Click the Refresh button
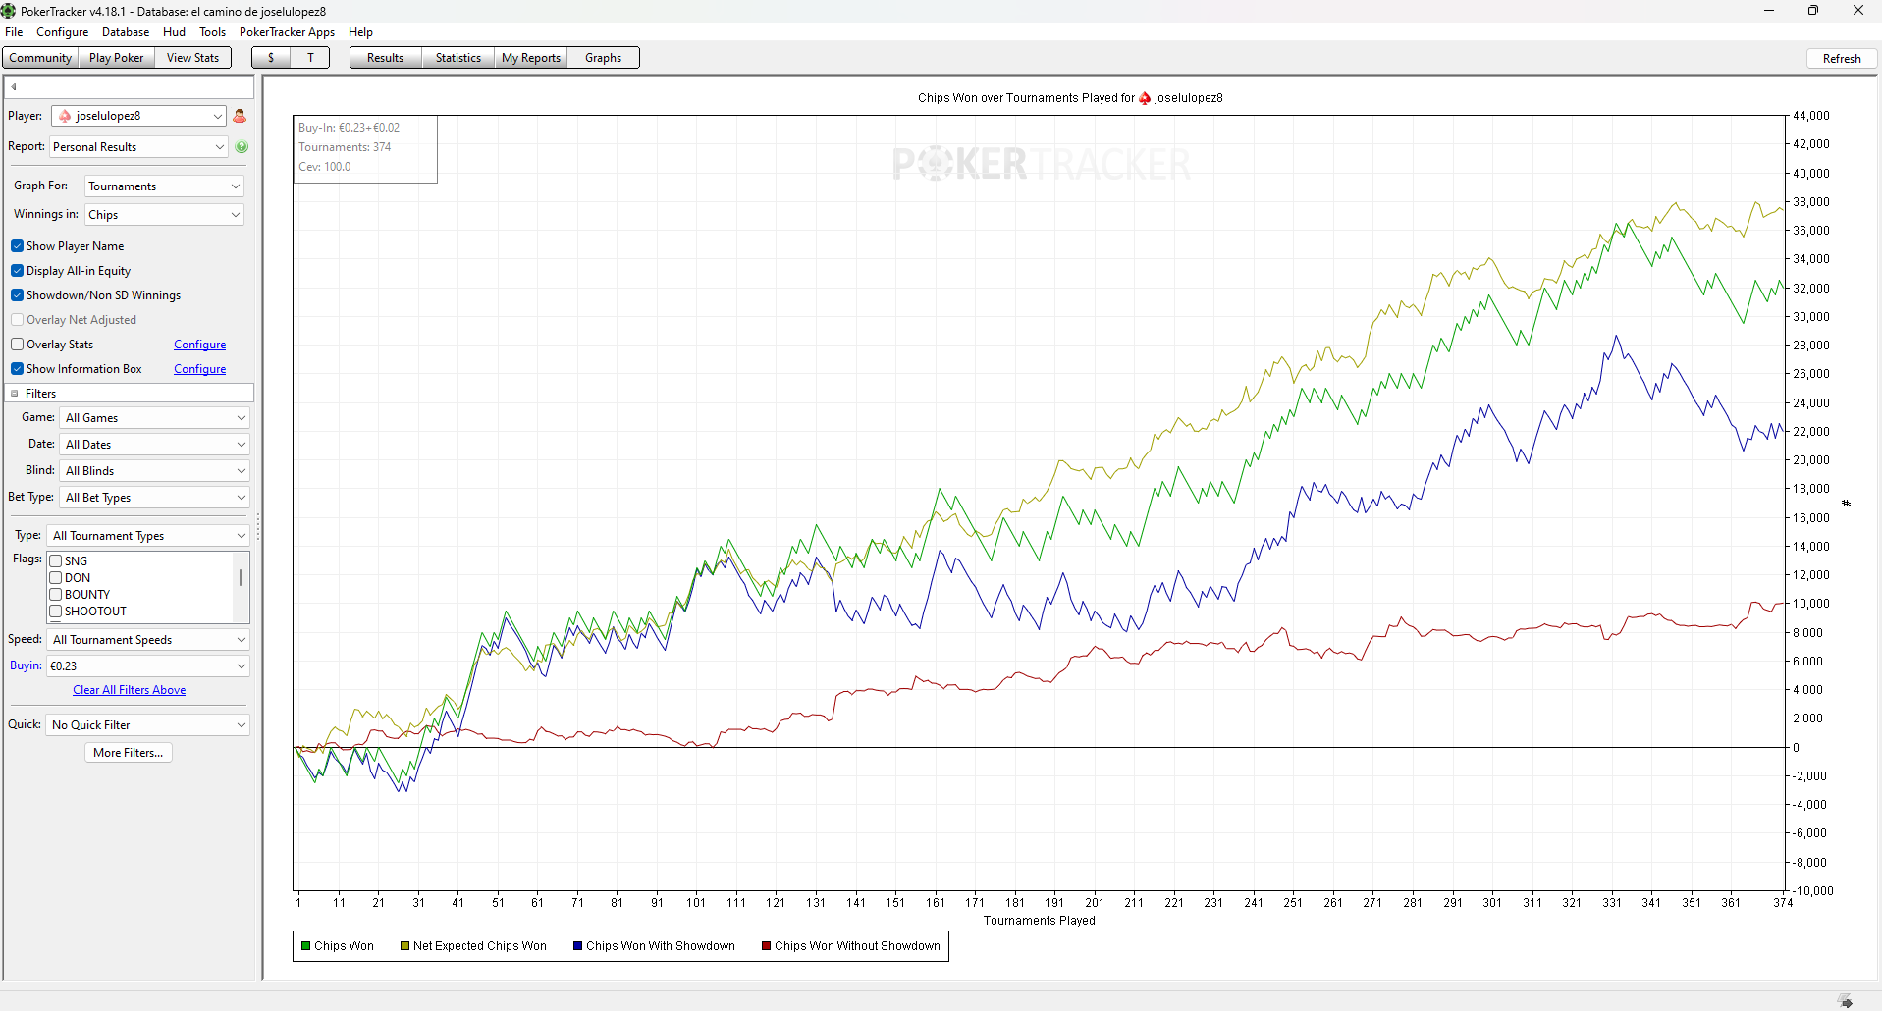 [1842, 59]
